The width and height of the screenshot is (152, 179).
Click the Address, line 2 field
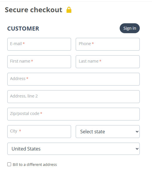click(x=74, y=97)
